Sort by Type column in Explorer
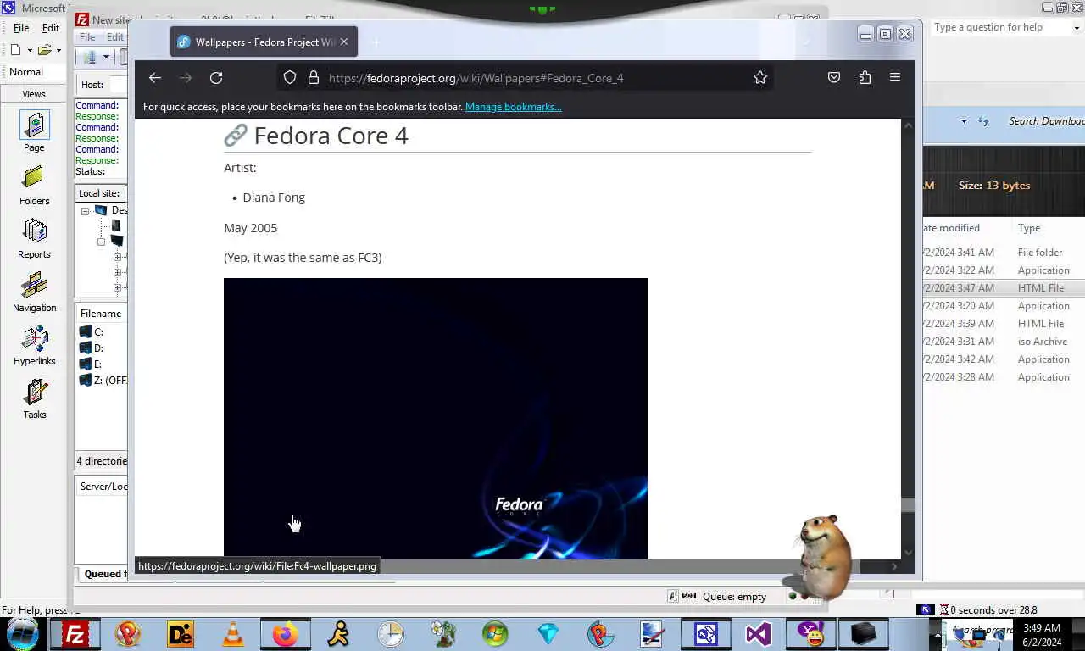 [x=1029, y=228]
